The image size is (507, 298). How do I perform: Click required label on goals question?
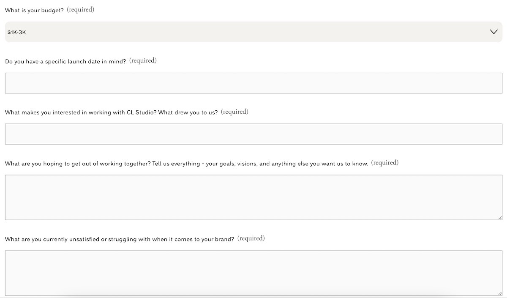click(x=384, y=162)
